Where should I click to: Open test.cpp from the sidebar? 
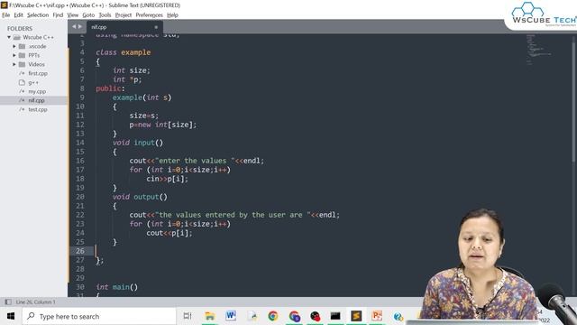[x=38, y=109]
